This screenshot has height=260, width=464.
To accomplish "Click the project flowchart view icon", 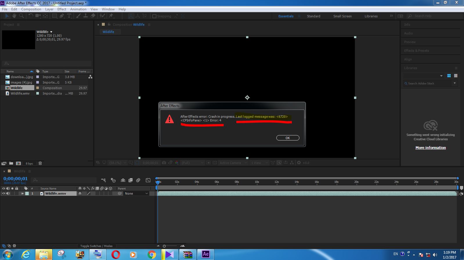I will tap(90, 77).
